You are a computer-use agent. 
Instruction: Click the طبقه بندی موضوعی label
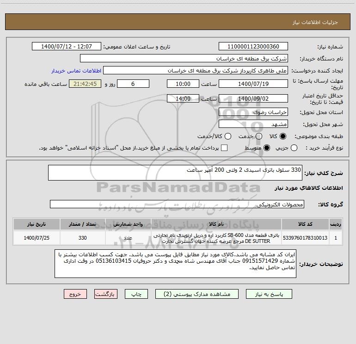pos(319,136)
